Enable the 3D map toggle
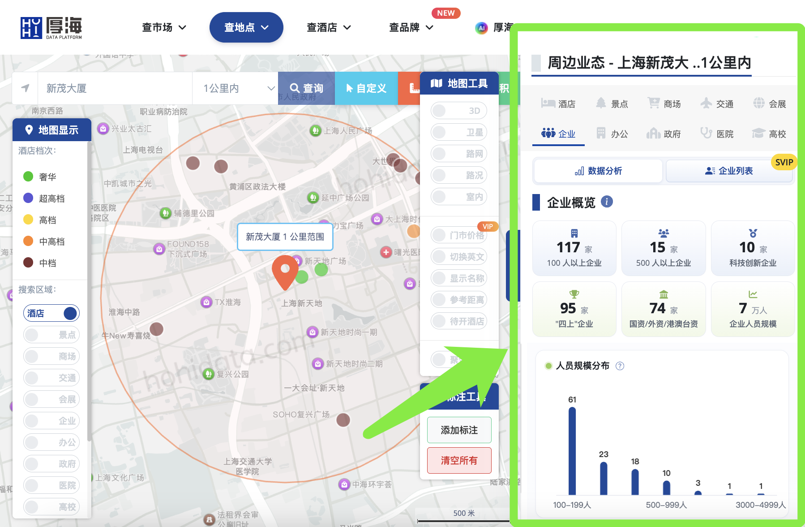This screenshot has height=527, width=805. [x=459, y=111]
